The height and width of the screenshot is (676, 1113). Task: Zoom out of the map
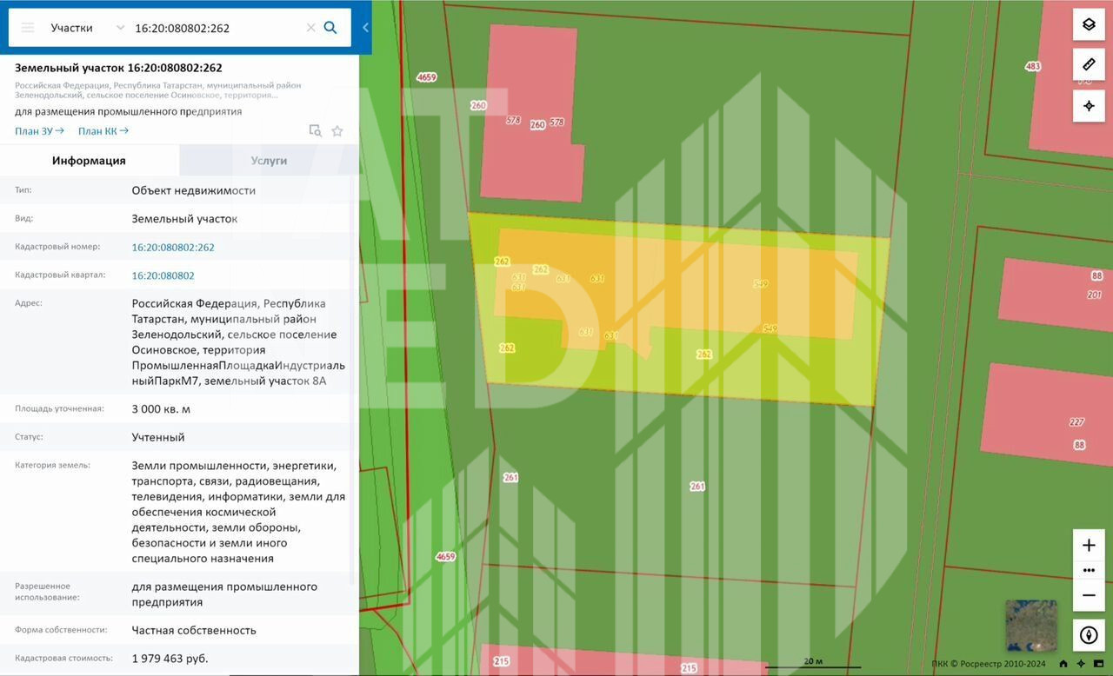coord(1089,595)
